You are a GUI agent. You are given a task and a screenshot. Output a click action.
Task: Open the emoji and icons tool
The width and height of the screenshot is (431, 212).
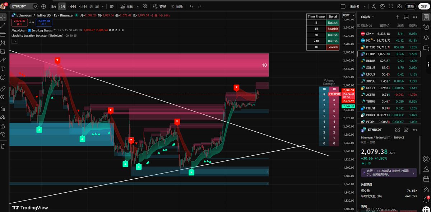(3, 77)
